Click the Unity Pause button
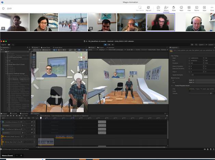 coord(109,44)
